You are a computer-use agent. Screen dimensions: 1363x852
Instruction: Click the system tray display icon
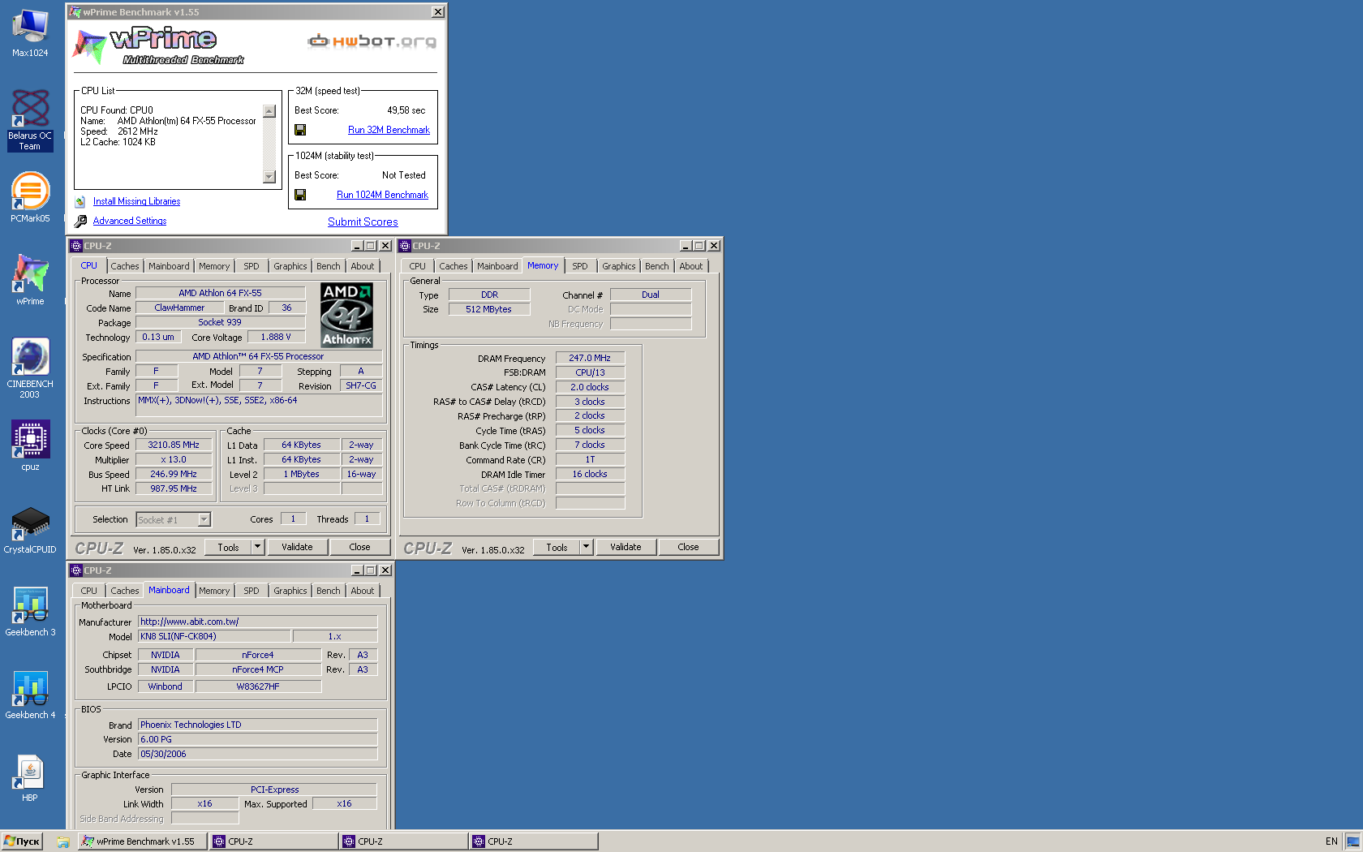pos(1352,841)
